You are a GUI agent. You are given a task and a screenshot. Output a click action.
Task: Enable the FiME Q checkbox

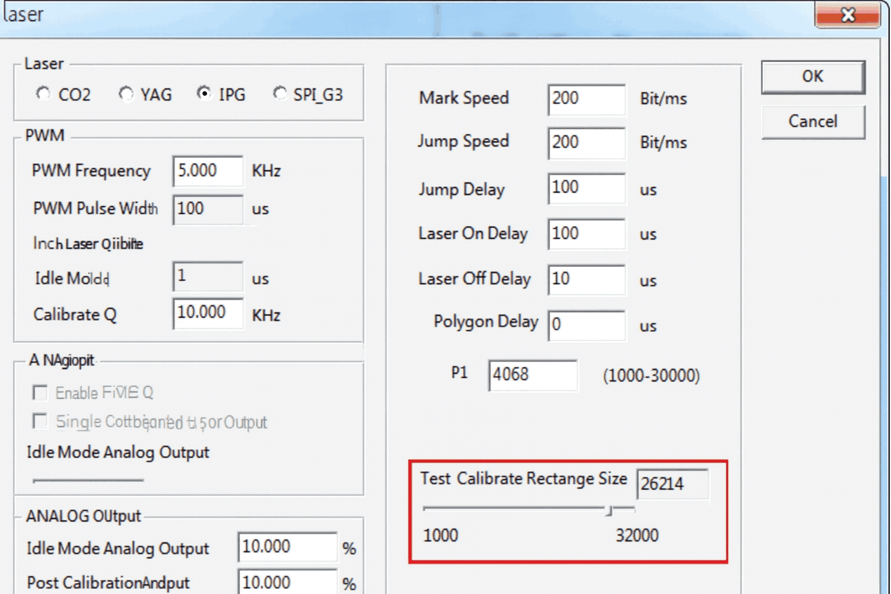coord(40,393)
